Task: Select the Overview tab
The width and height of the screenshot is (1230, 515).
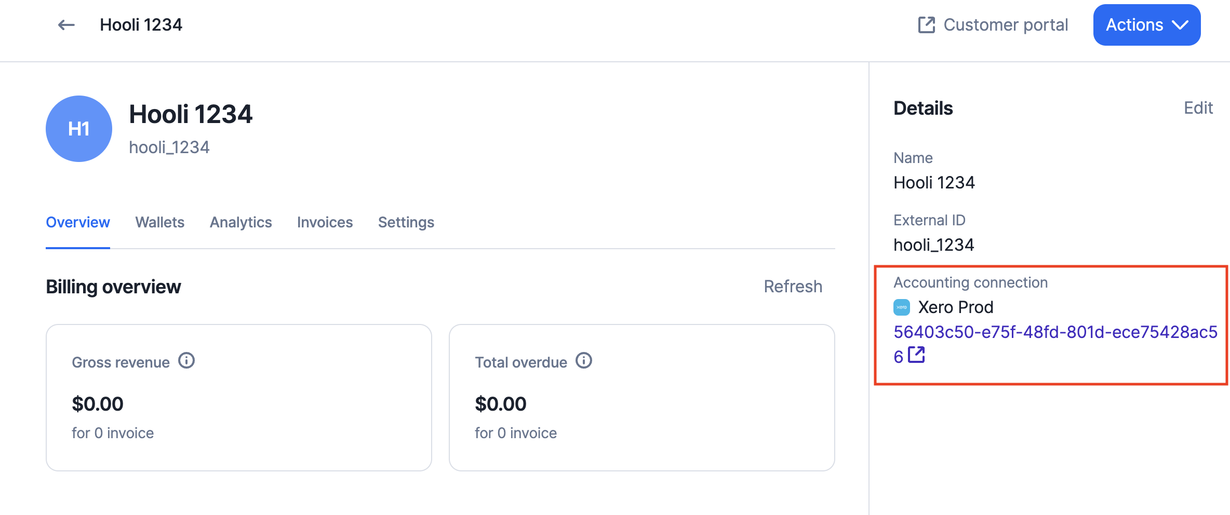Action: pos(78,222)
